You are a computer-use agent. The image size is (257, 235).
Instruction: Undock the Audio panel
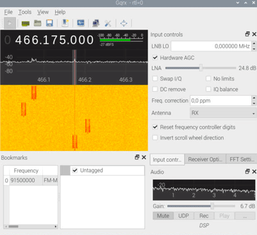[x=247, y=171]
